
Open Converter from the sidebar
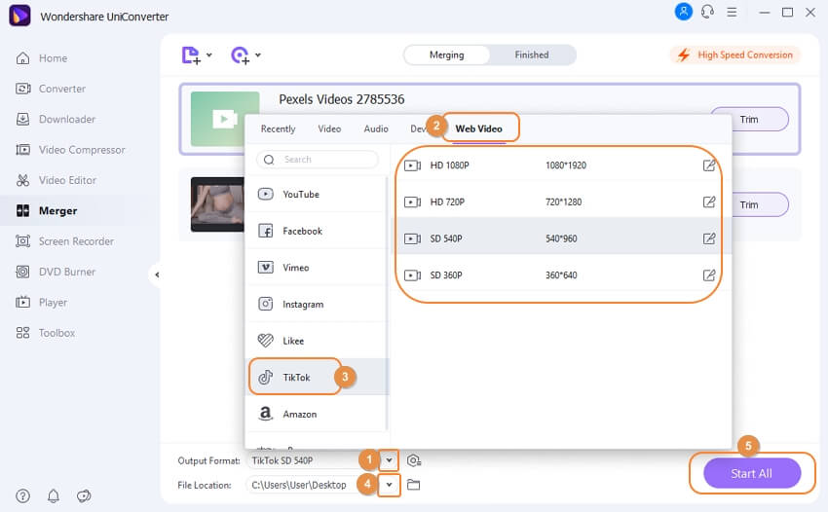(x=51, y=89)
